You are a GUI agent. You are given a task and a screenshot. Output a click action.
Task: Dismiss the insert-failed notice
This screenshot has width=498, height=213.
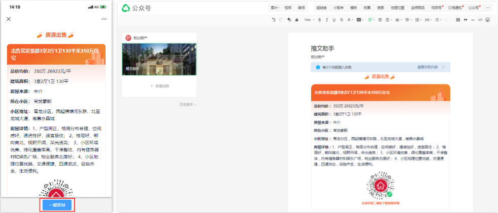tap(444, 67)
